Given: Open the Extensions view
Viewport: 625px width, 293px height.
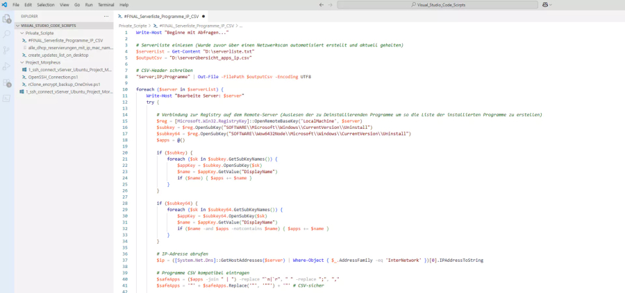Looking at the screenshot, I should [x=7, y=82].
